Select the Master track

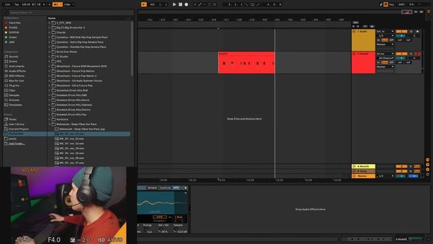[363, 176]
